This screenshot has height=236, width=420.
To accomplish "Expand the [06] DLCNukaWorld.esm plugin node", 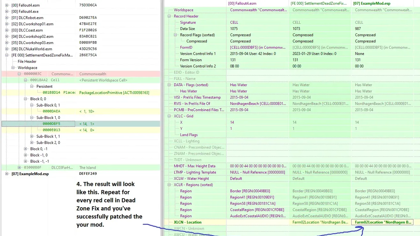I will pyautogui.click(x=7, y=49).
